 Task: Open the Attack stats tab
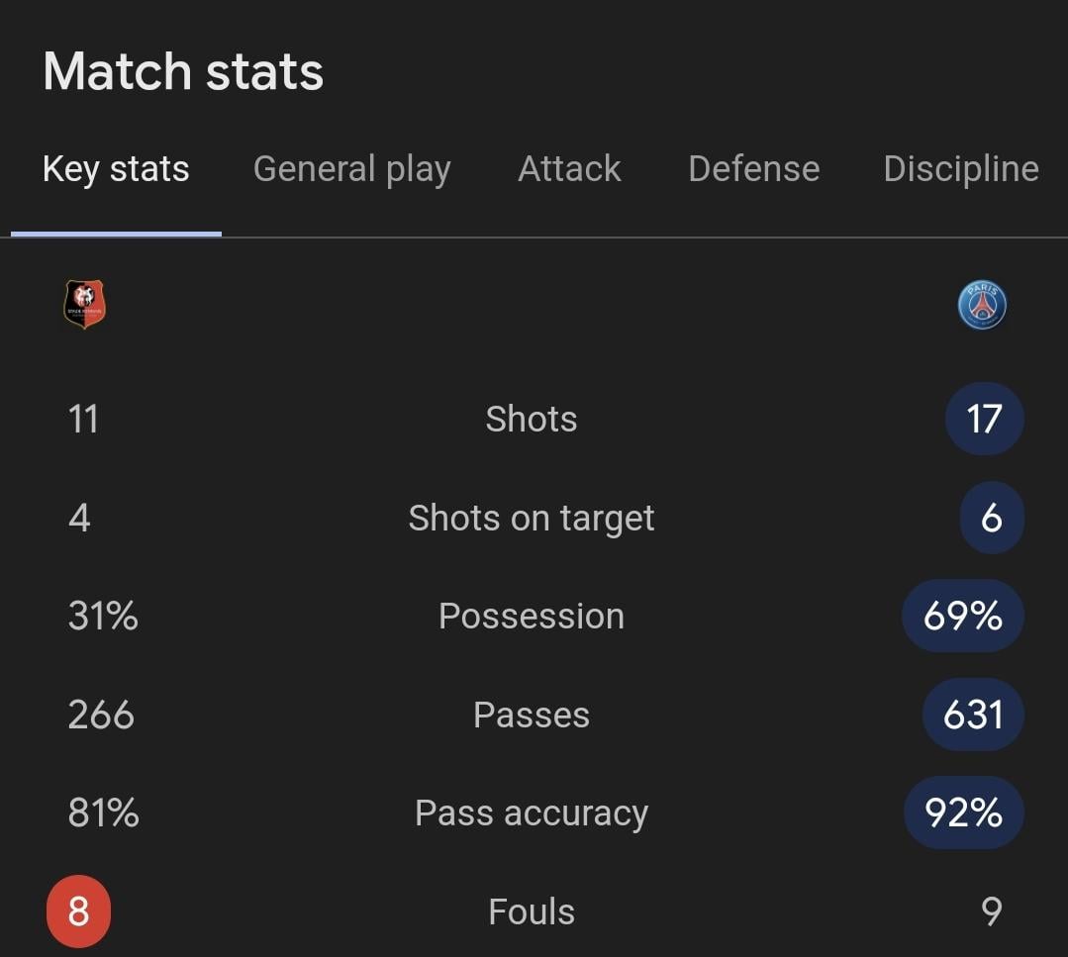click(x=569, y=169)
